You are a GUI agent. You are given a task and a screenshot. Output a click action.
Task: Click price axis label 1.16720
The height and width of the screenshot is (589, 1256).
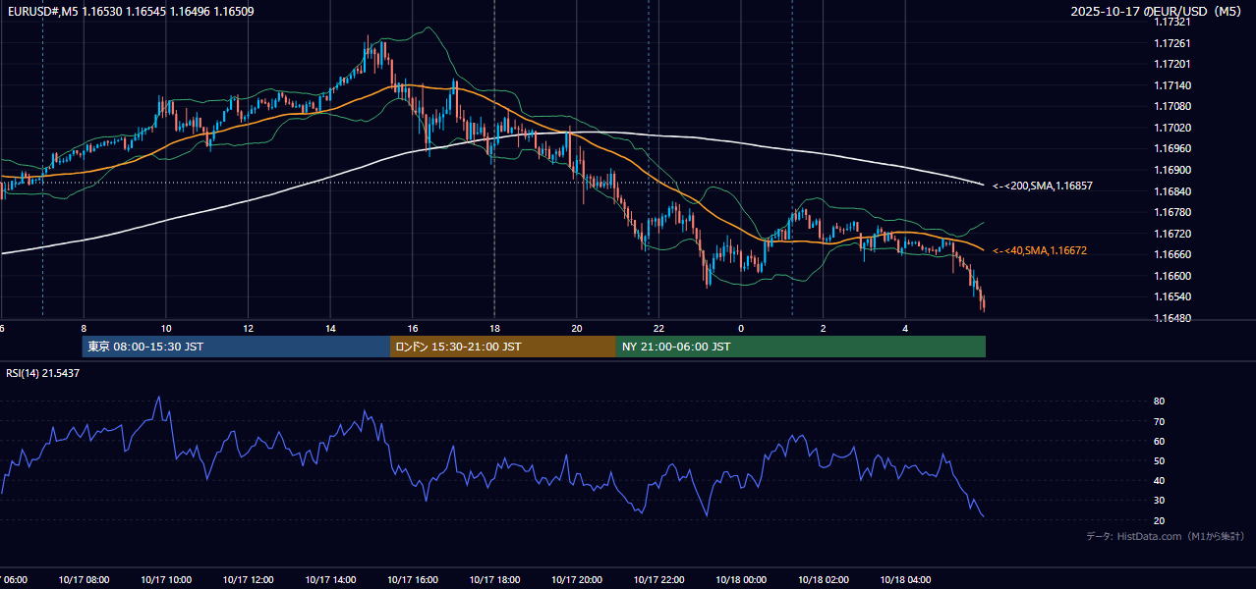1171,234
